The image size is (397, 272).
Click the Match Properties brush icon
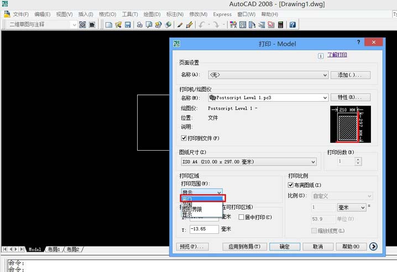point(180,24)
